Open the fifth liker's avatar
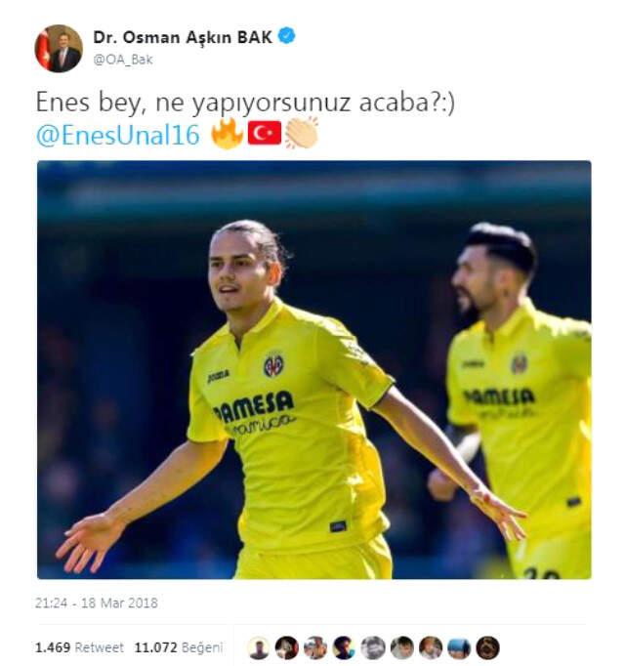This screenshot has width=625, height=666. pyautogui.click(x=373, y=647)
